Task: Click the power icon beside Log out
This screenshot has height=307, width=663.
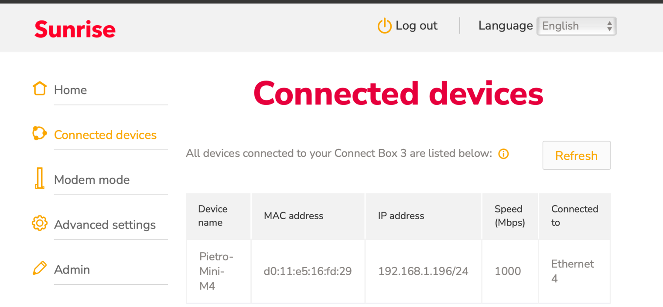Action: tap(384, 26)
